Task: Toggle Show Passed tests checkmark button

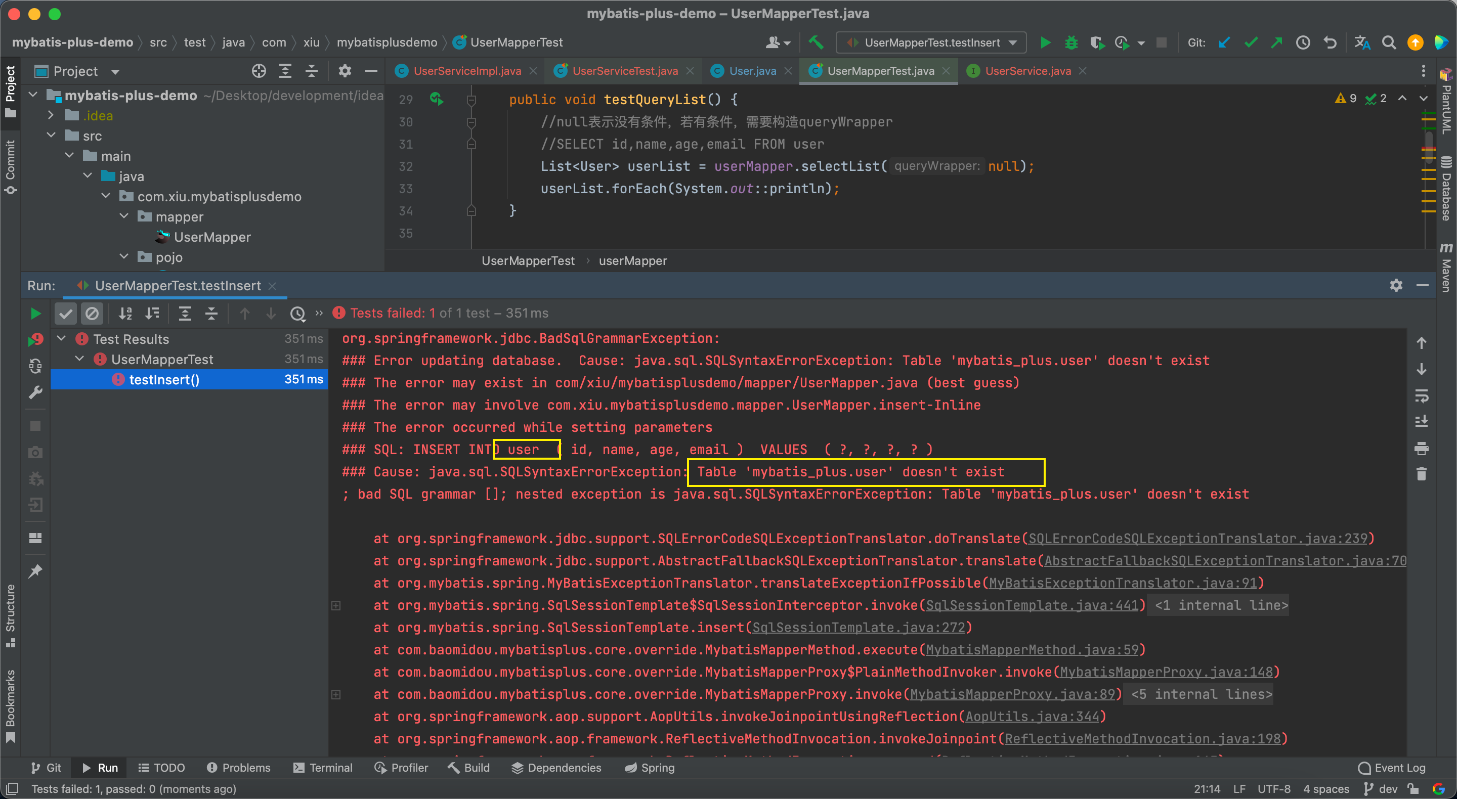Action: pos(66,313)
